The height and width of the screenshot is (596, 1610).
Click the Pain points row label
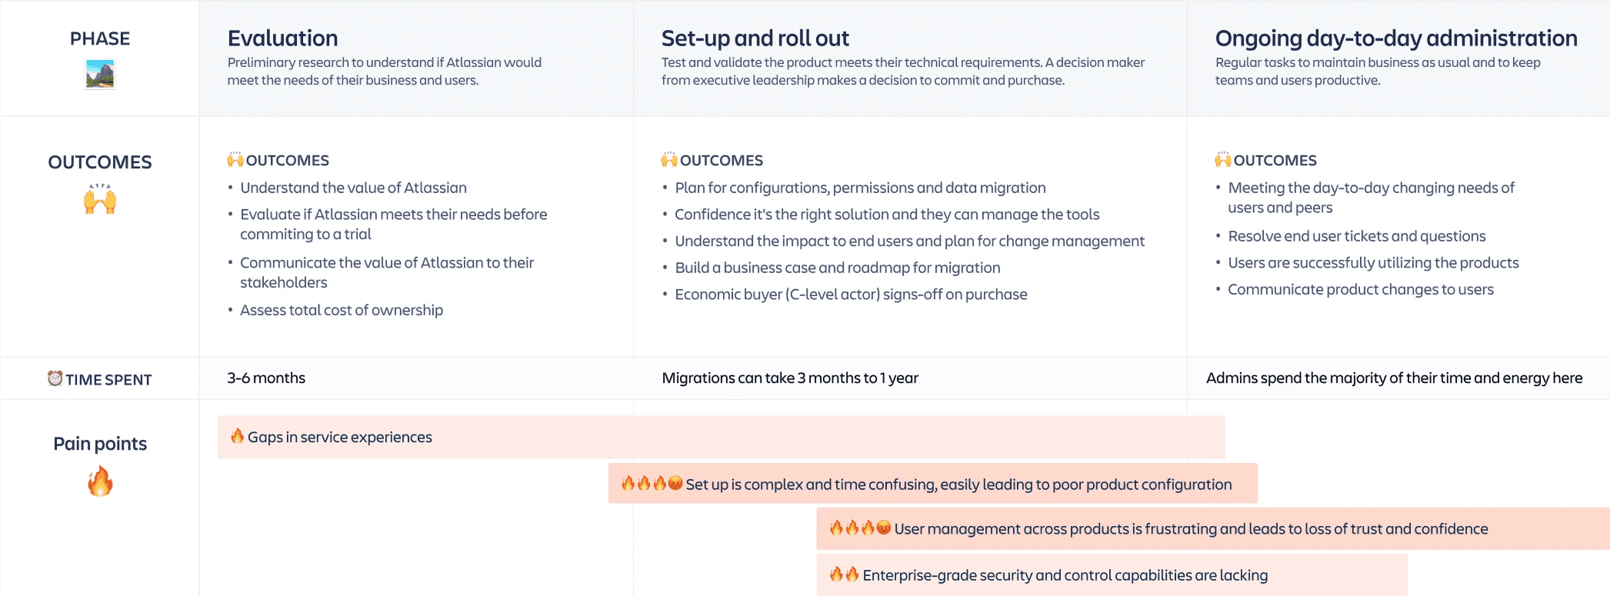pos(100,444)
